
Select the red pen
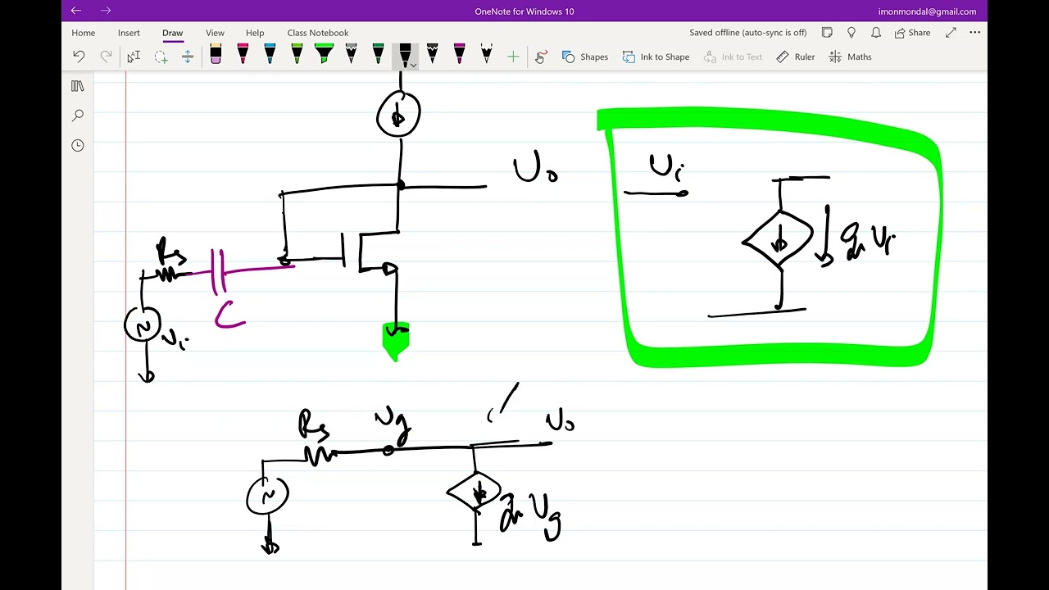pos(243,55)
